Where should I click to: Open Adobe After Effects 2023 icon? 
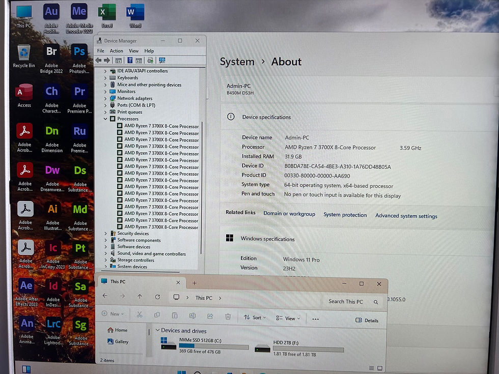(x=26, y=292)
